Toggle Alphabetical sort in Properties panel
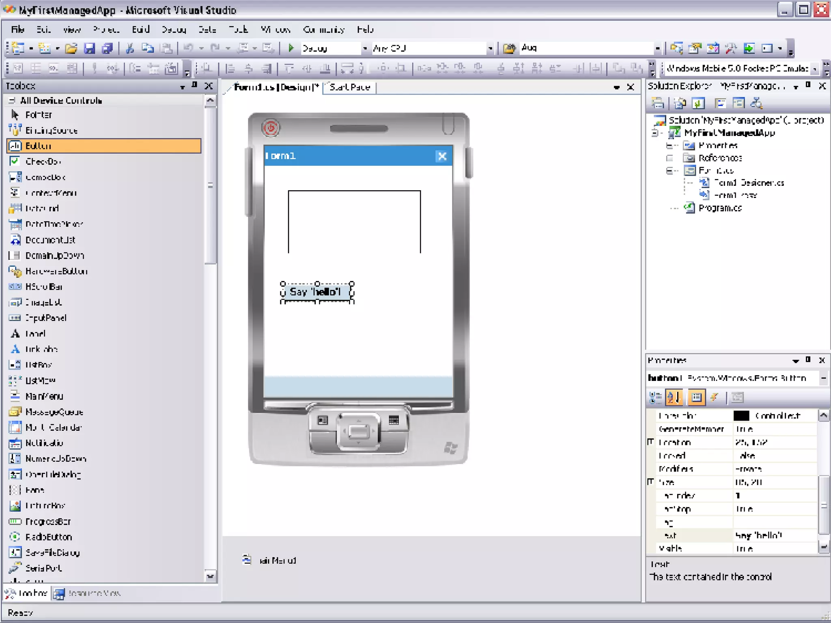831x623 pixels. [674, 397]
